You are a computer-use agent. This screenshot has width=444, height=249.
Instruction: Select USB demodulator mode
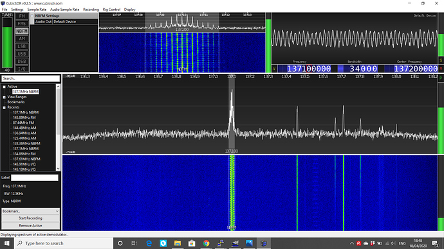point(22,54)
